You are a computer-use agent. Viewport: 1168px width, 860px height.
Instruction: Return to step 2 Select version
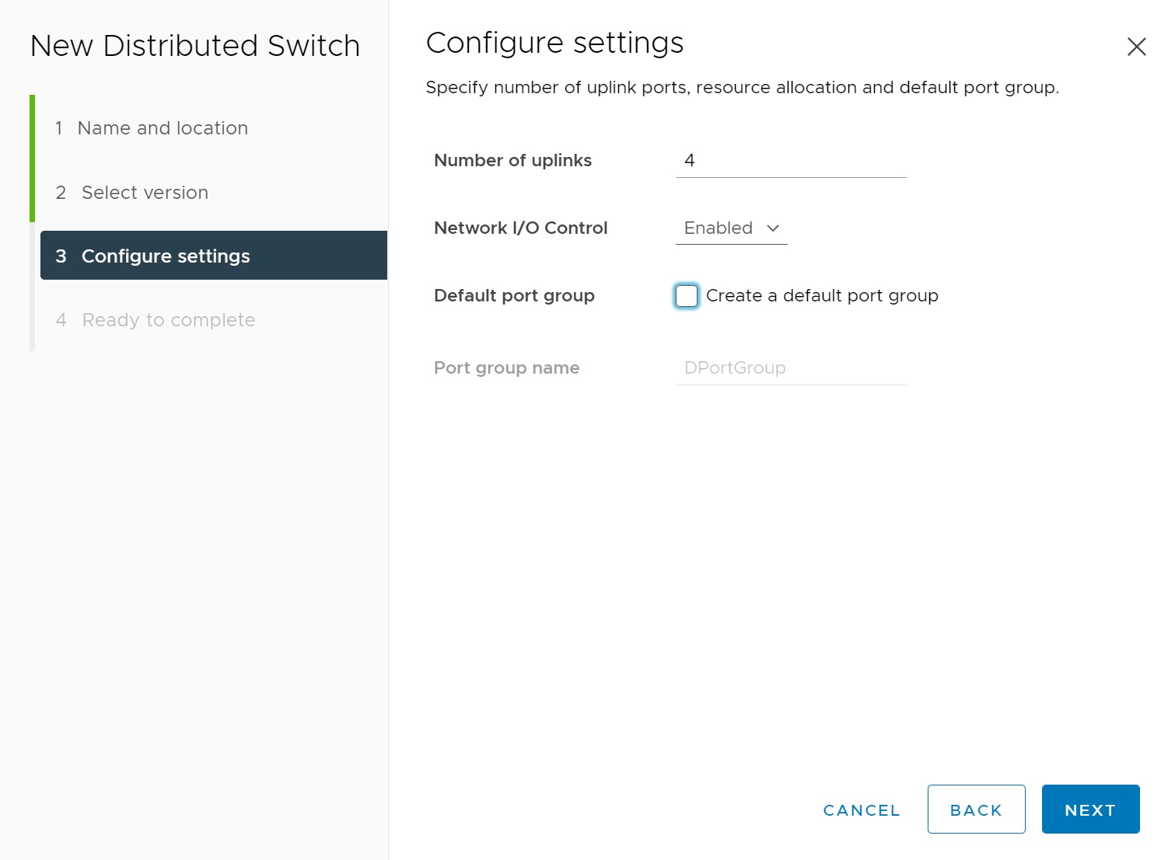(x=145, y=193)
